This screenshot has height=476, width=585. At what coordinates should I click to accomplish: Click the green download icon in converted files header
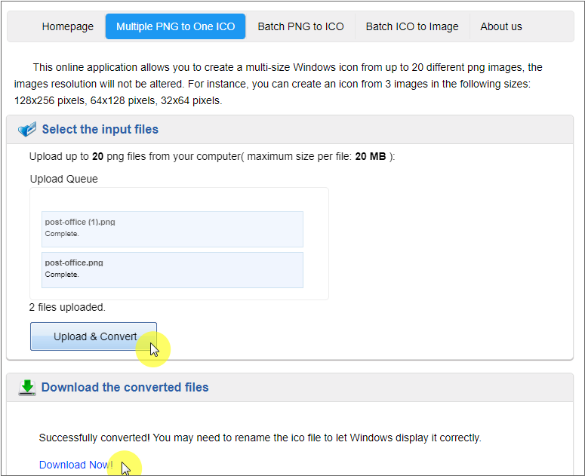click(27, 388)
